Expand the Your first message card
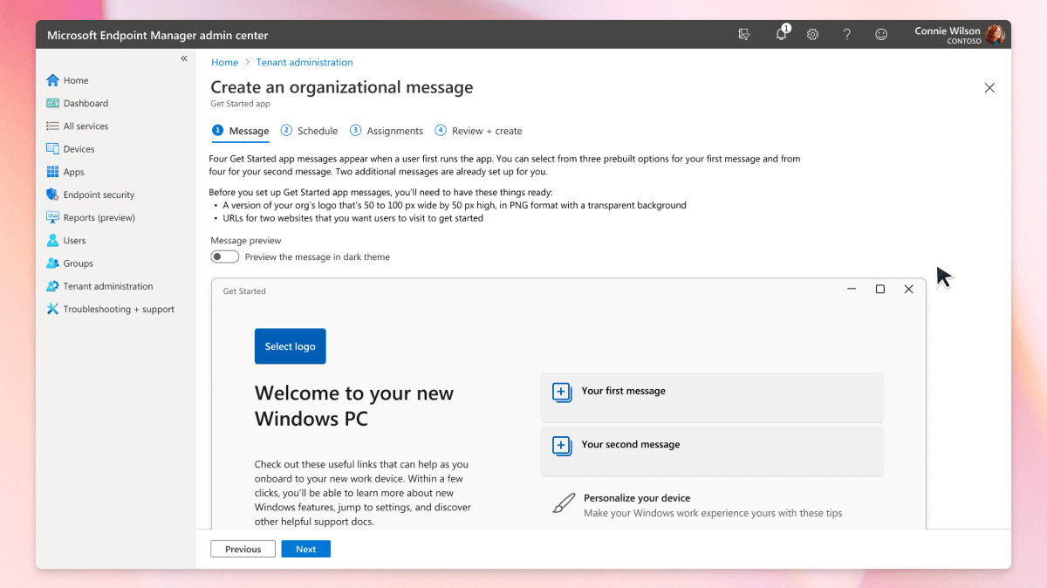Viewport: 1047px width, 588px height. (x=711, y=397)
